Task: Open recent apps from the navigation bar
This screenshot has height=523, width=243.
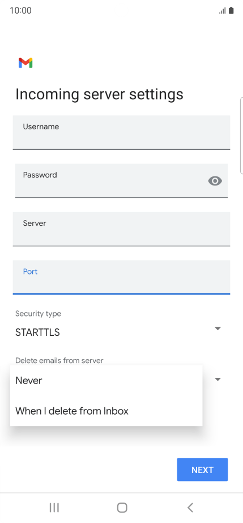Action: coord(54,508)
